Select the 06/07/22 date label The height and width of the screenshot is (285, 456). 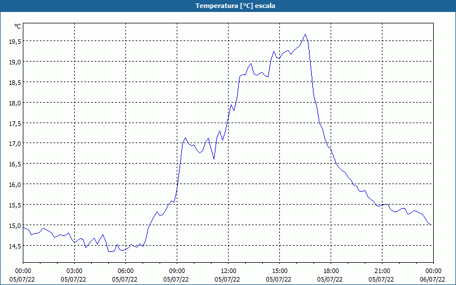point(433,279)
